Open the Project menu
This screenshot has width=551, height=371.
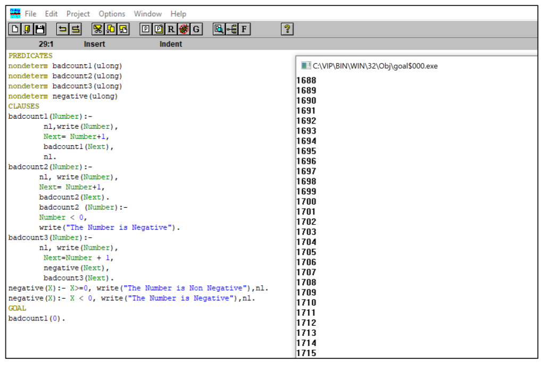78,13
